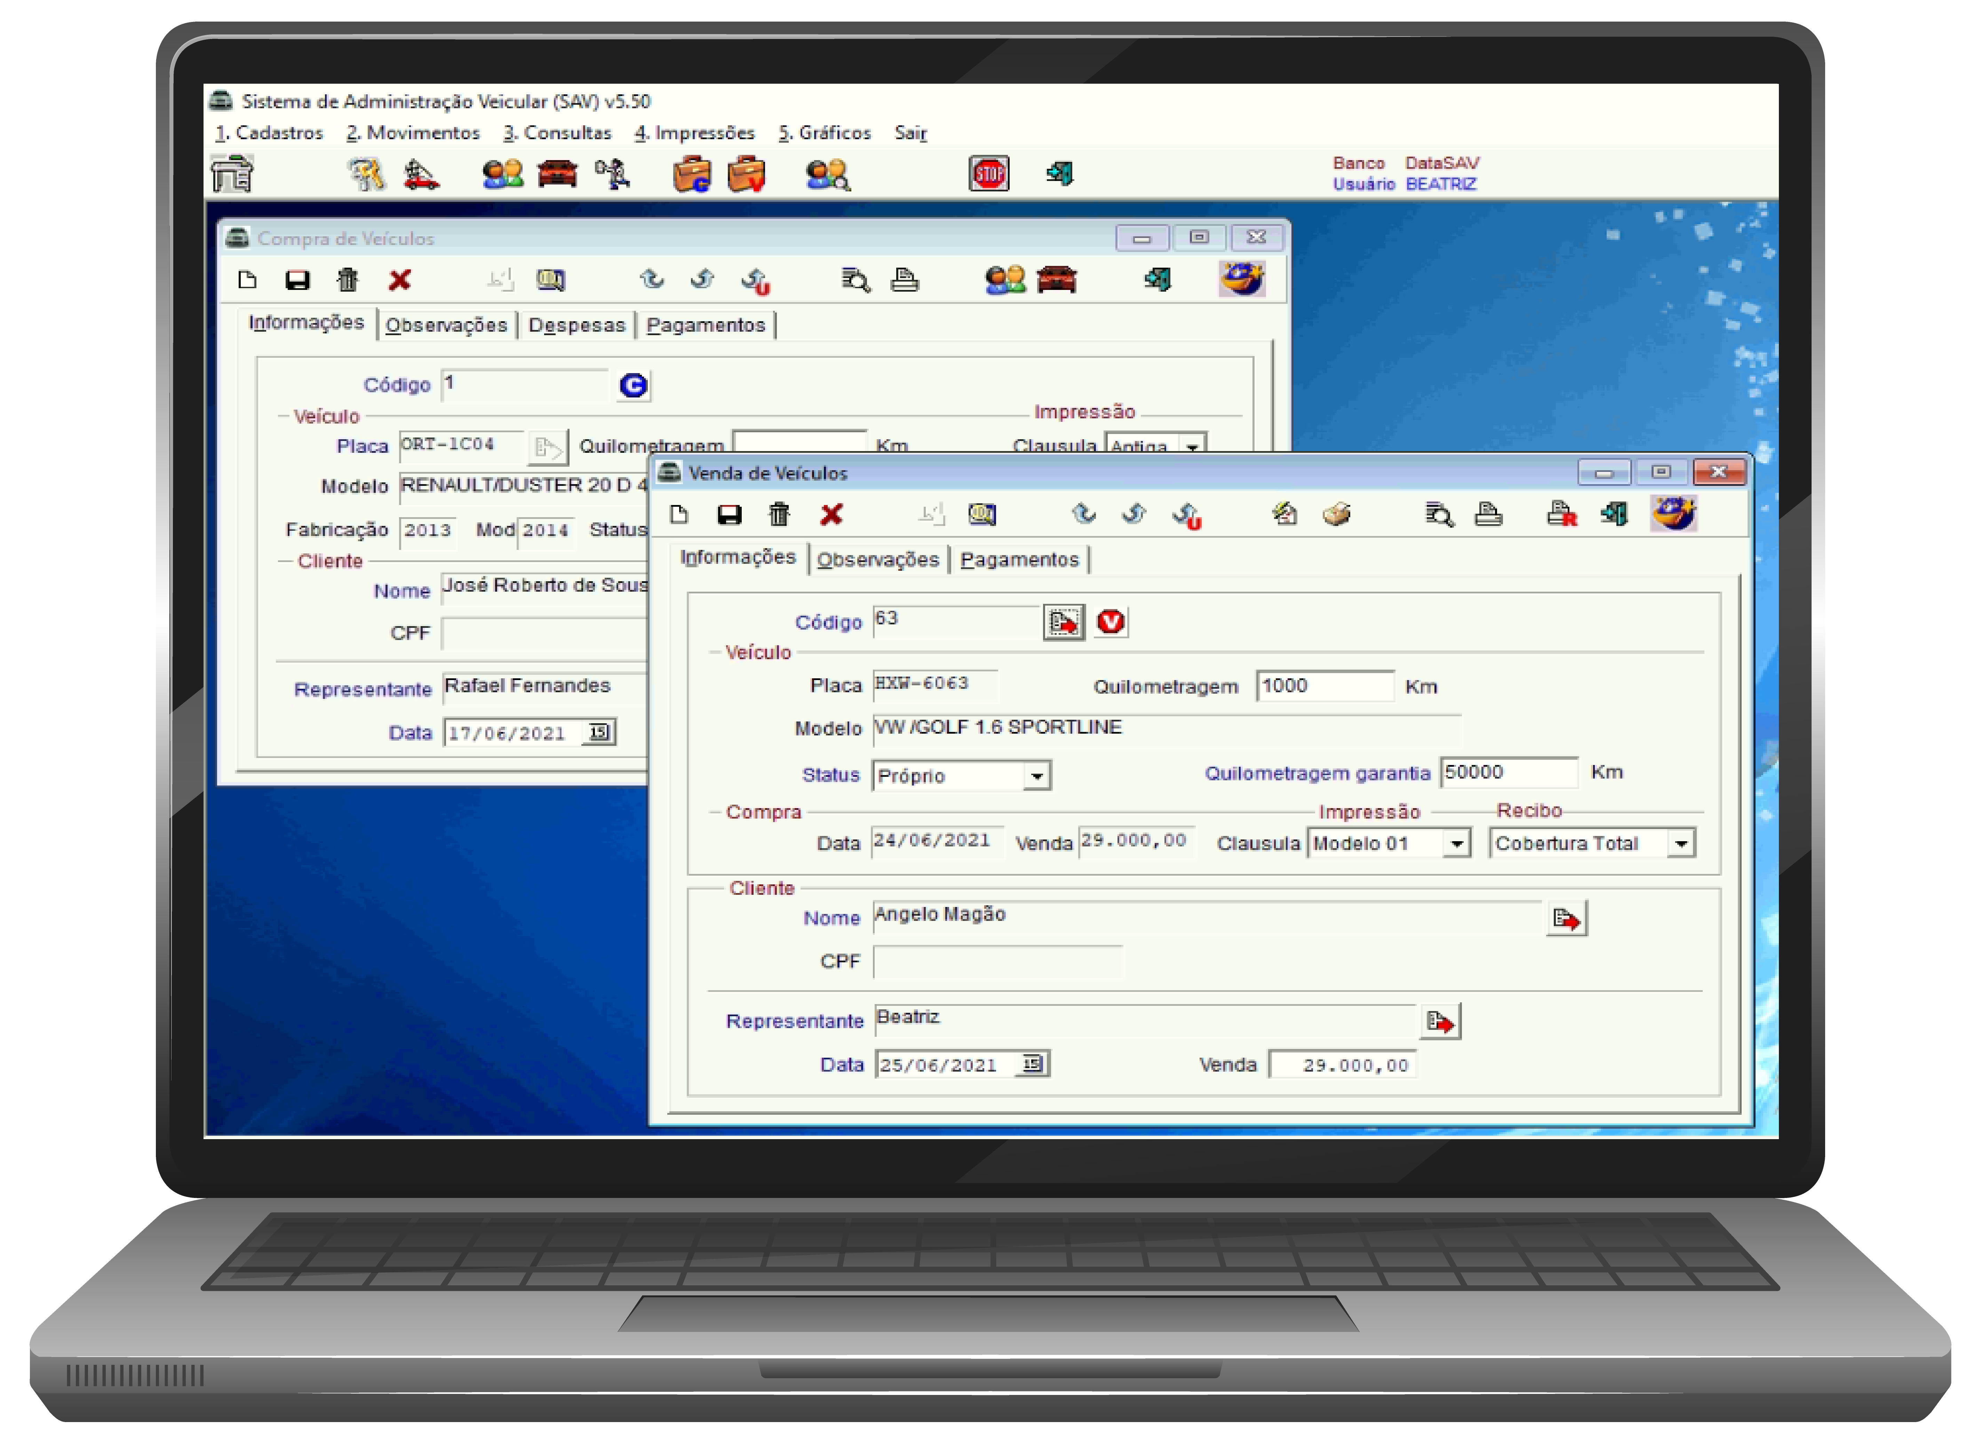The width and height of the screenshot is (1981, 1444).
Task: Click the printer icon marked R in Venda
Action: [x=1561, y=514]
